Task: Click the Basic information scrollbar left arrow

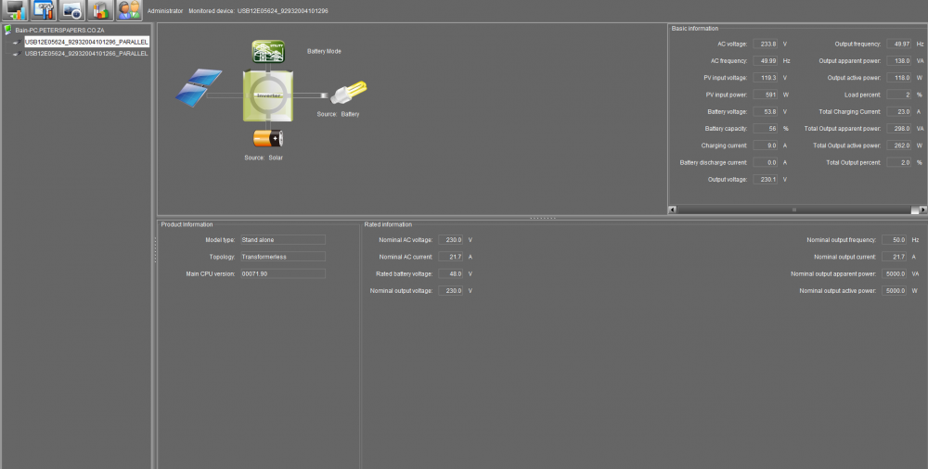Action: [x=672, y=209]
